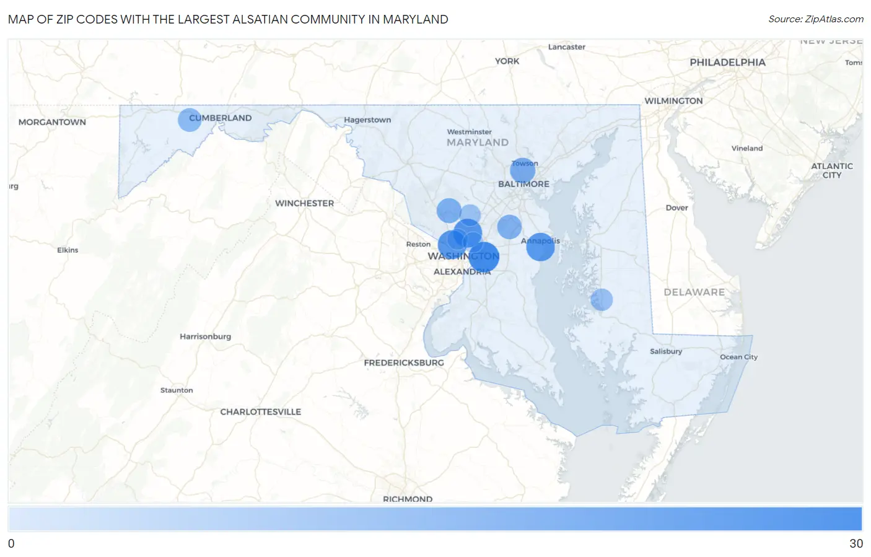Click the WINCHESTER city label
The image size is (871, 557).
[x=304, y=203]
